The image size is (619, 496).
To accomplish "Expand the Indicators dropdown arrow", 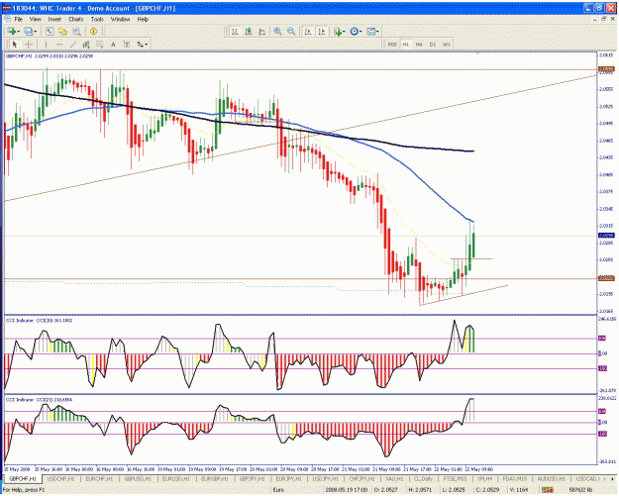I will pos(344,31).
